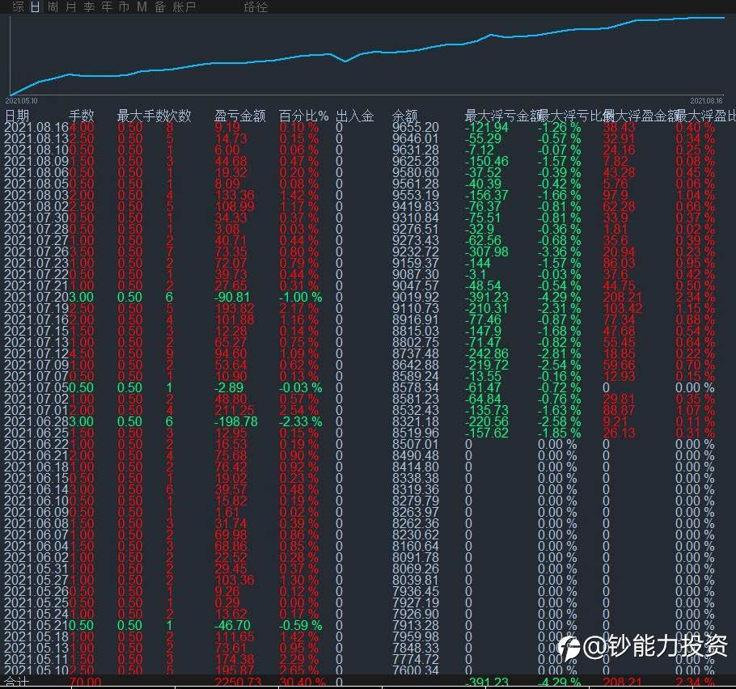Click the 盈亏金额 column header
Image resolution: width=736 pixels, height=689 pixels.
[x=240, y=116]
